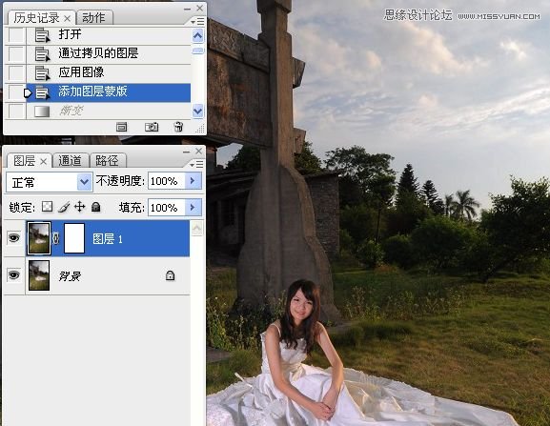550x426 pixels.
Task: Click history list scroll up arrow
Action: point(198,35)
